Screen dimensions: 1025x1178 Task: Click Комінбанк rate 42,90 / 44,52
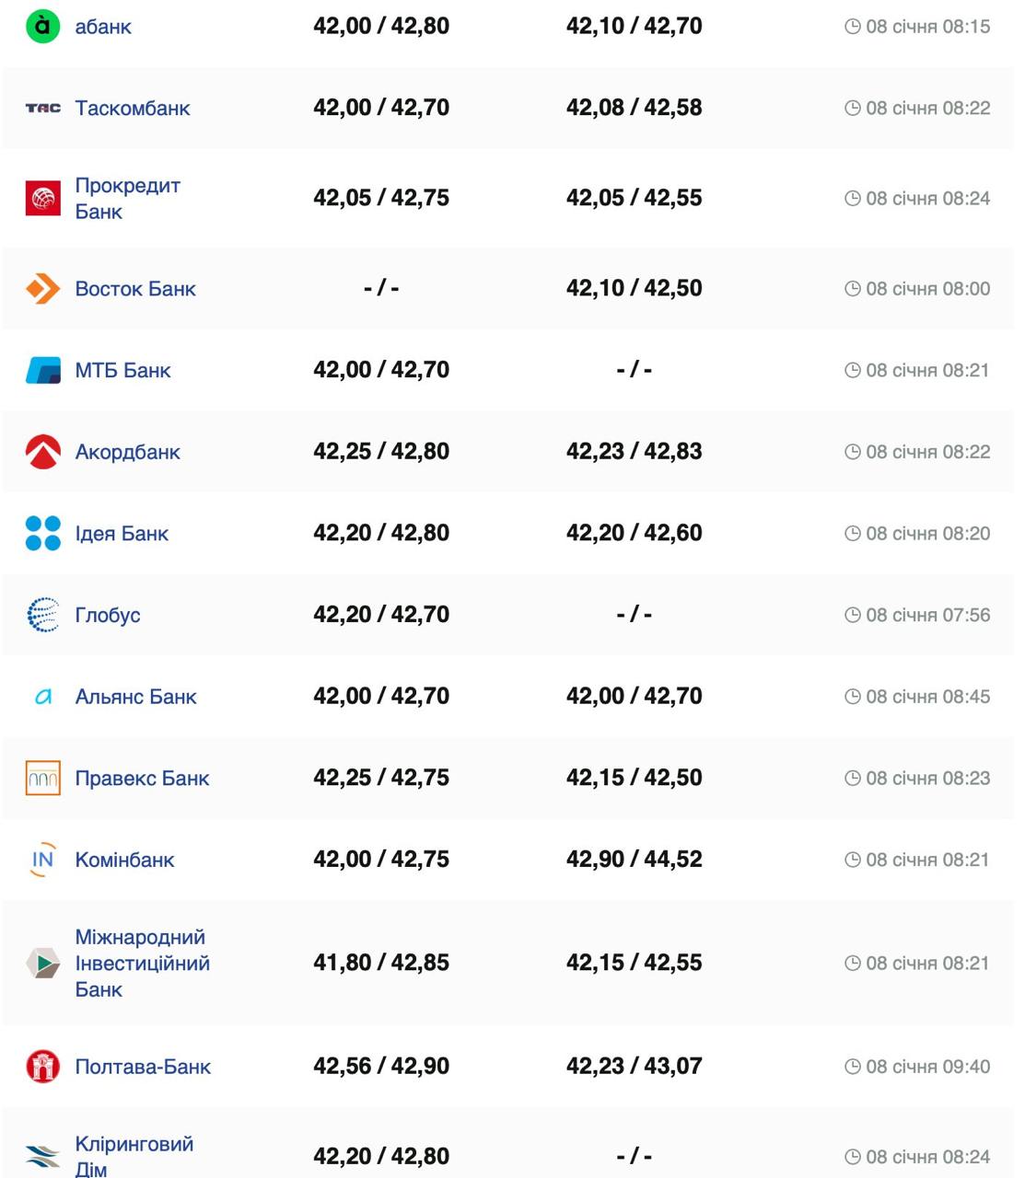[634, 860]
